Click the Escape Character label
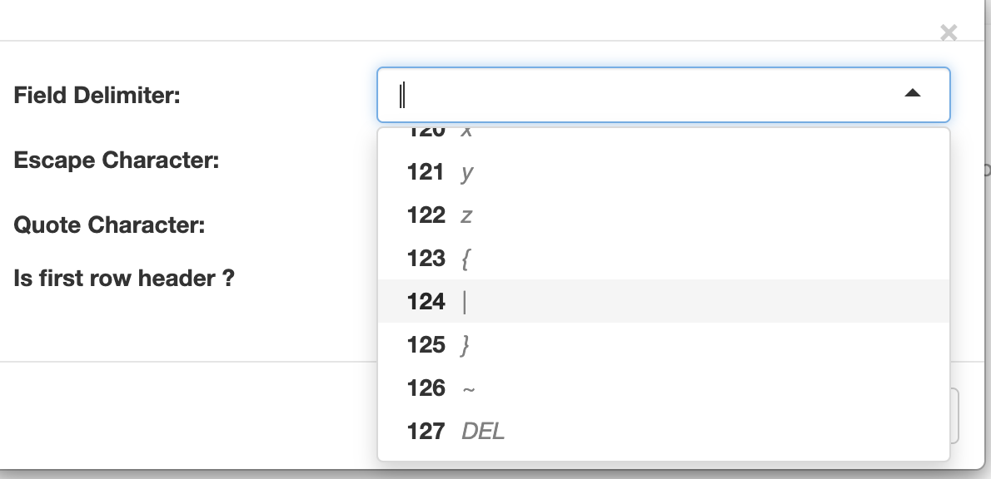The width and height of the screenshot is (991, 479). point(117,160)
